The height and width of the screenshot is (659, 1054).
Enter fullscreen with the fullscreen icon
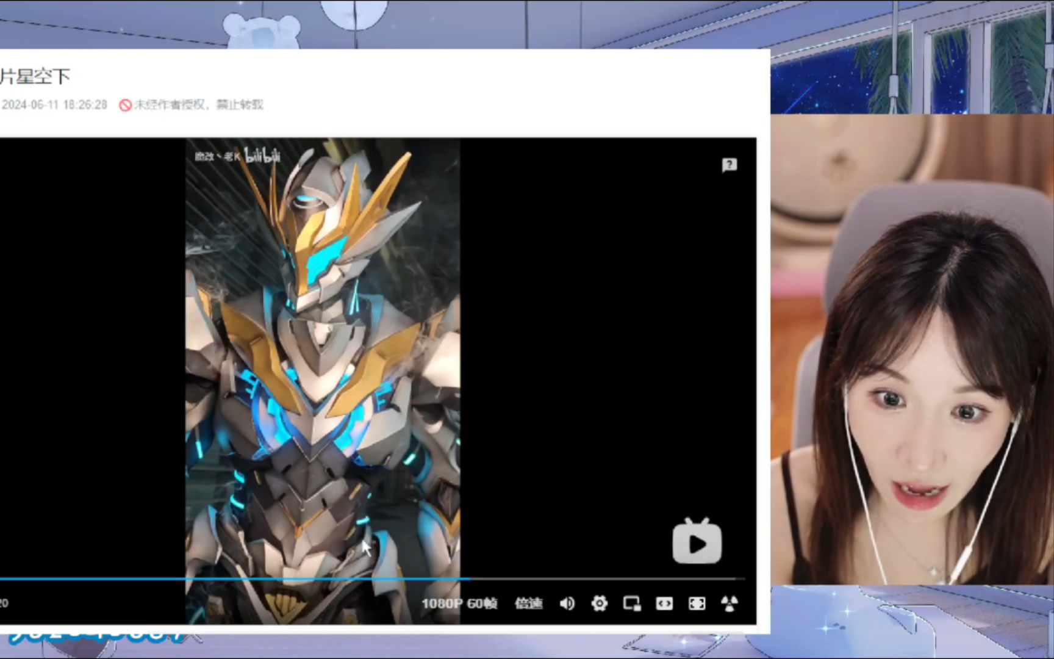click(x=697, y=603)
